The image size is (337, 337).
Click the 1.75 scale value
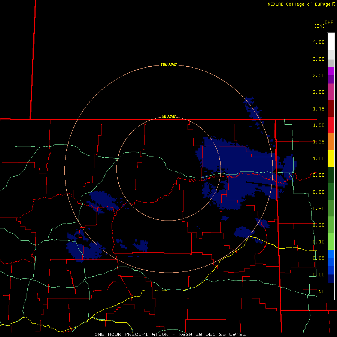[x=319, y=109]
